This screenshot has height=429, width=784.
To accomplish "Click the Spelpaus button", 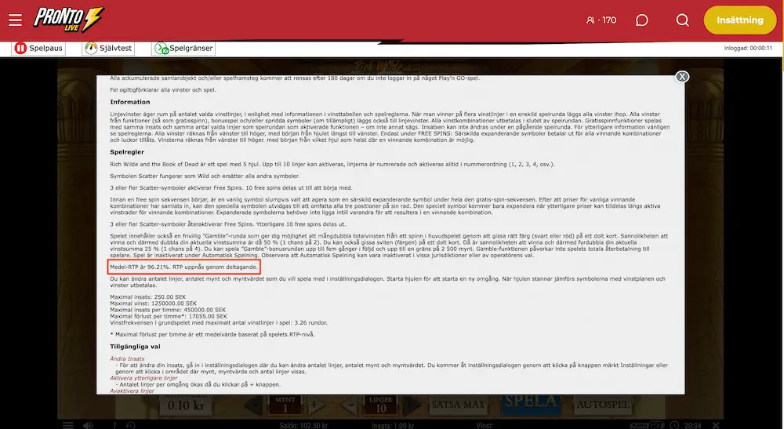I will 39,48.
